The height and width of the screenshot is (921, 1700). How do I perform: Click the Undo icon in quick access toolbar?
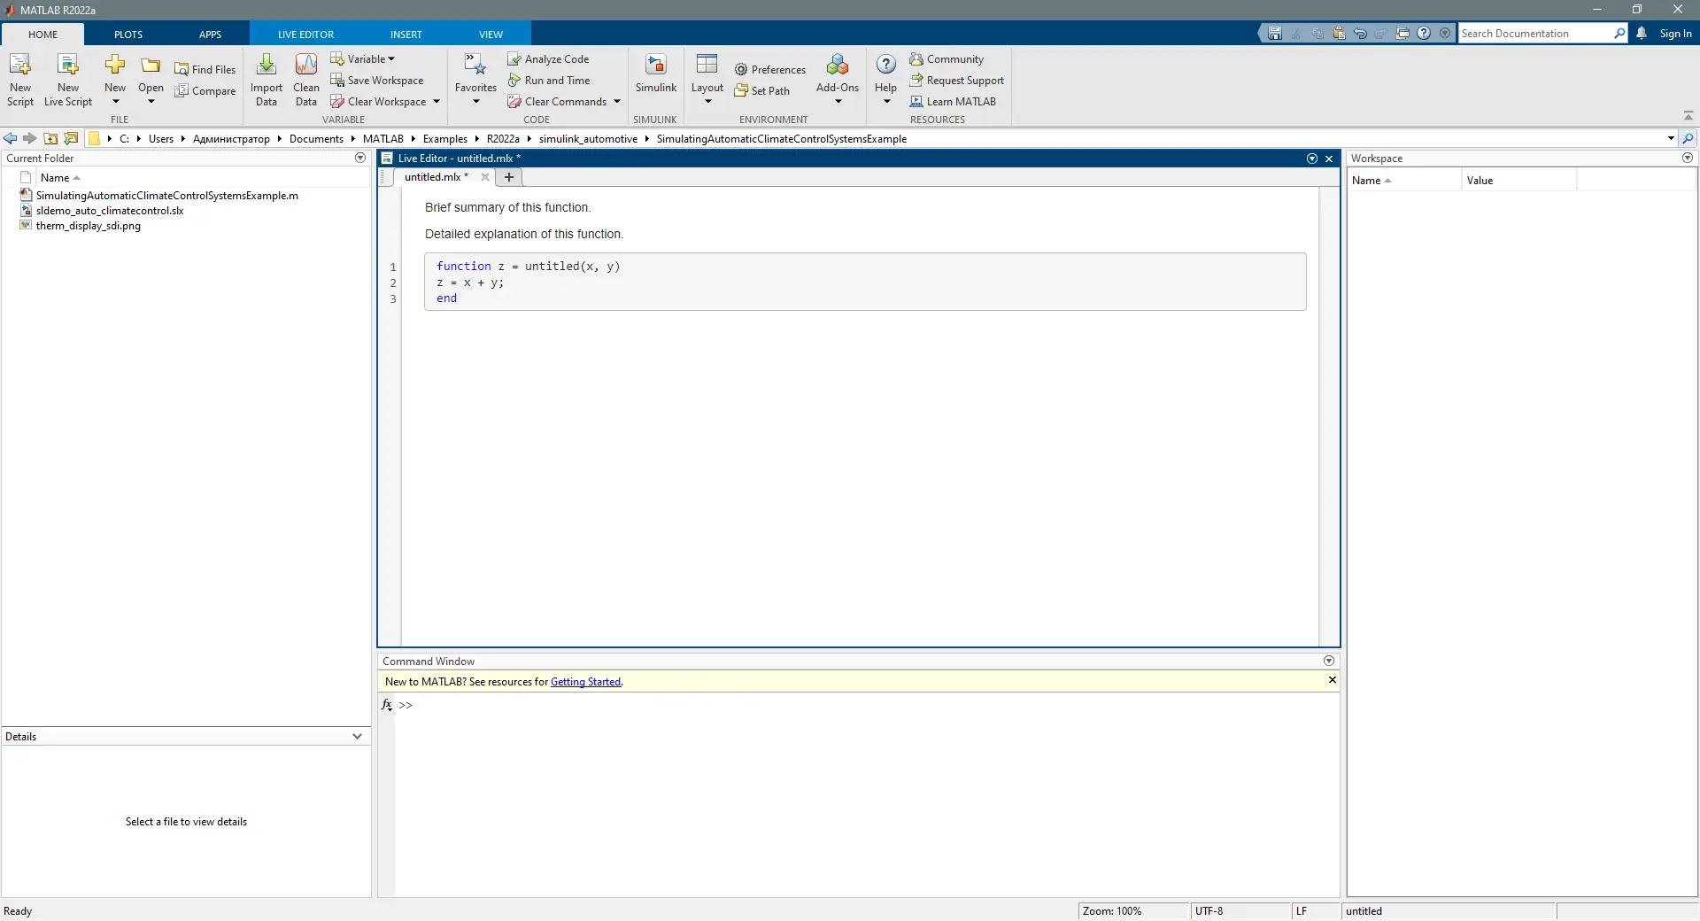tap(1360, 33)
